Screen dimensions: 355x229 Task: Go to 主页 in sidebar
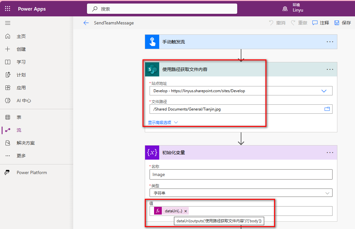[x=21, y=36]
